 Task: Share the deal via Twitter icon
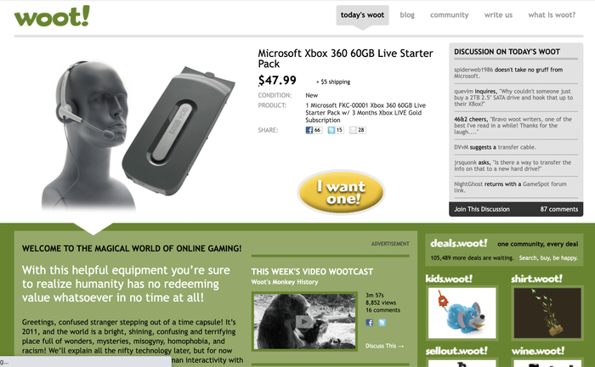pos(331,130)
